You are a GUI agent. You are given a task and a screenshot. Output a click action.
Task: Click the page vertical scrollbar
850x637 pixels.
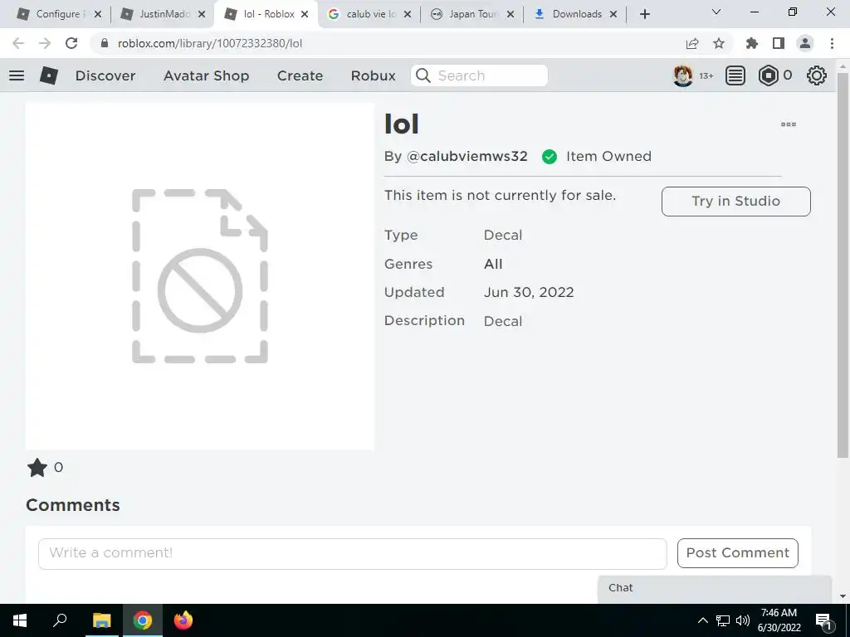pyautogui.click(x=843, y=265)
